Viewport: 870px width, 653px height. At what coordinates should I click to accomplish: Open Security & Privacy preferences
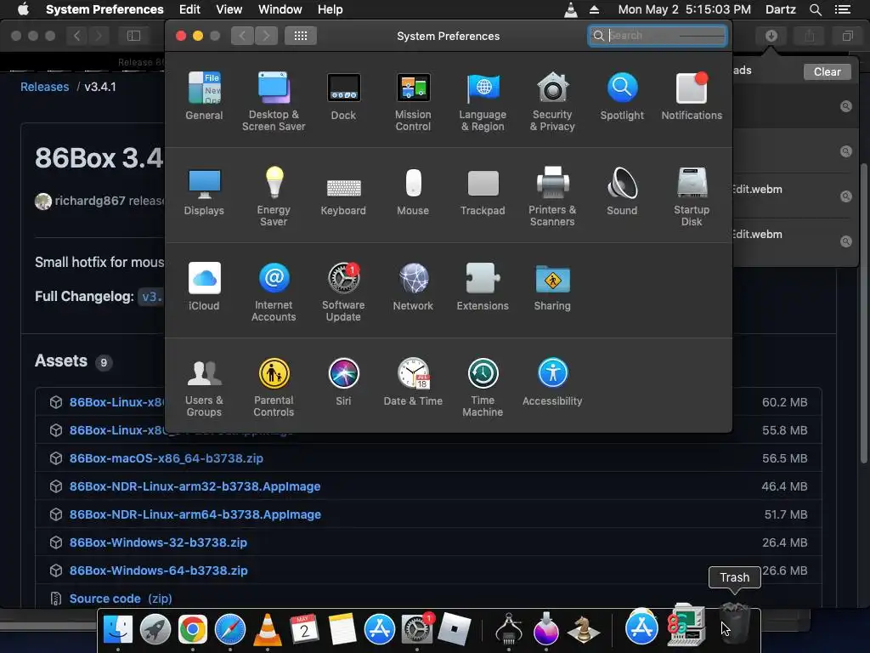pos(552,101)
